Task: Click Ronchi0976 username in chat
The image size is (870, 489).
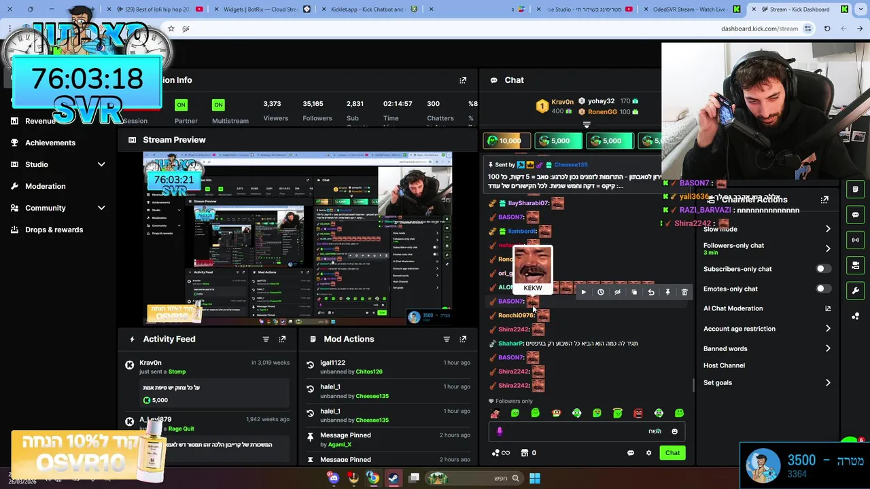Action: click(517, 315)
